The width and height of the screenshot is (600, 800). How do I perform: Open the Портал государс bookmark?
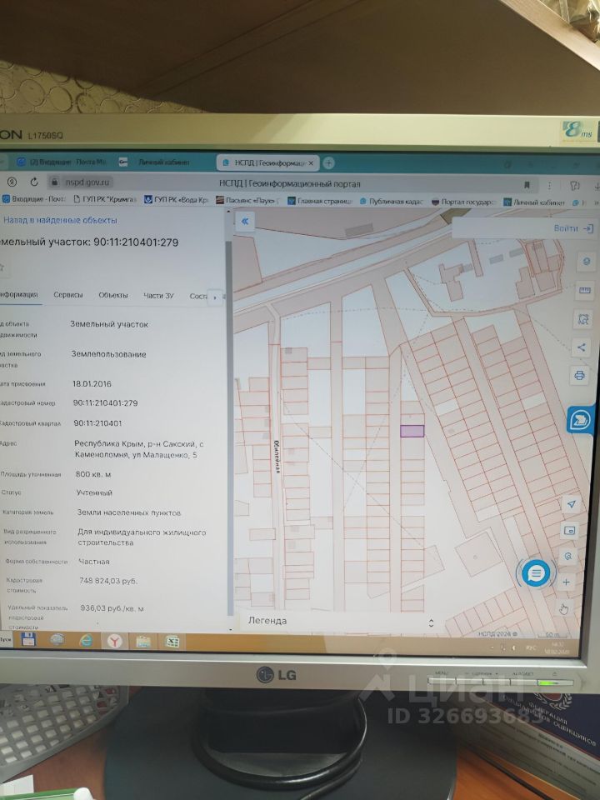pos(464,202)
